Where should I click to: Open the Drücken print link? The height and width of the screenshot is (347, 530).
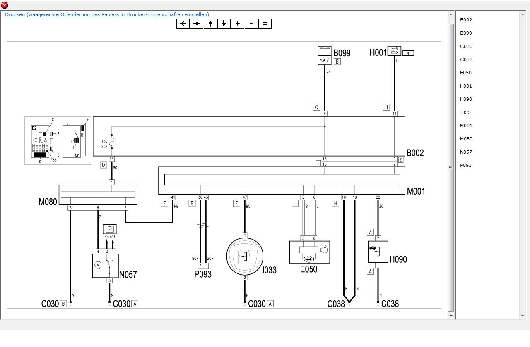pyautogui.click(x=107, y=14)
